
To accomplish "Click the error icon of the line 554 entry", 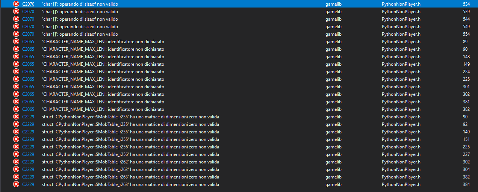I will [16, 34].
